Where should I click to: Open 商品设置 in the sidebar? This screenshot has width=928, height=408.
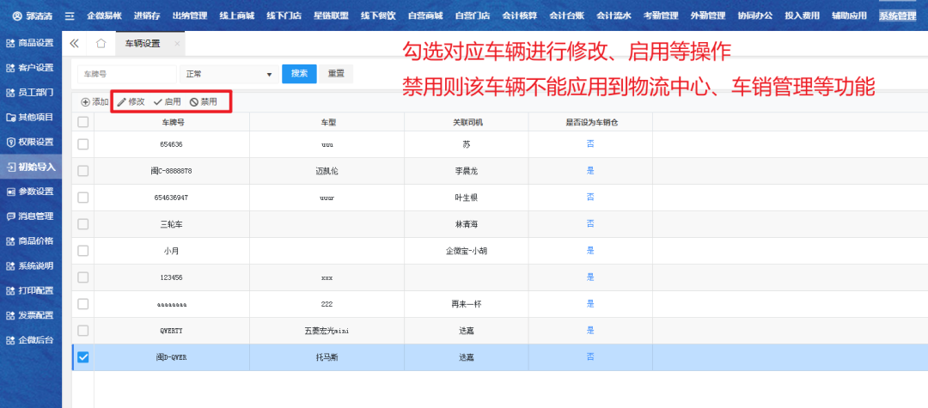point(31,43)
